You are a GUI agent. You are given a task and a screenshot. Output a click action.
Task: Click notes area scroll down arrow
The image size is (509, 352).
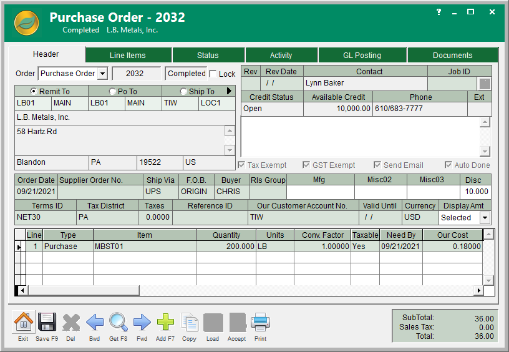[485, 151]
